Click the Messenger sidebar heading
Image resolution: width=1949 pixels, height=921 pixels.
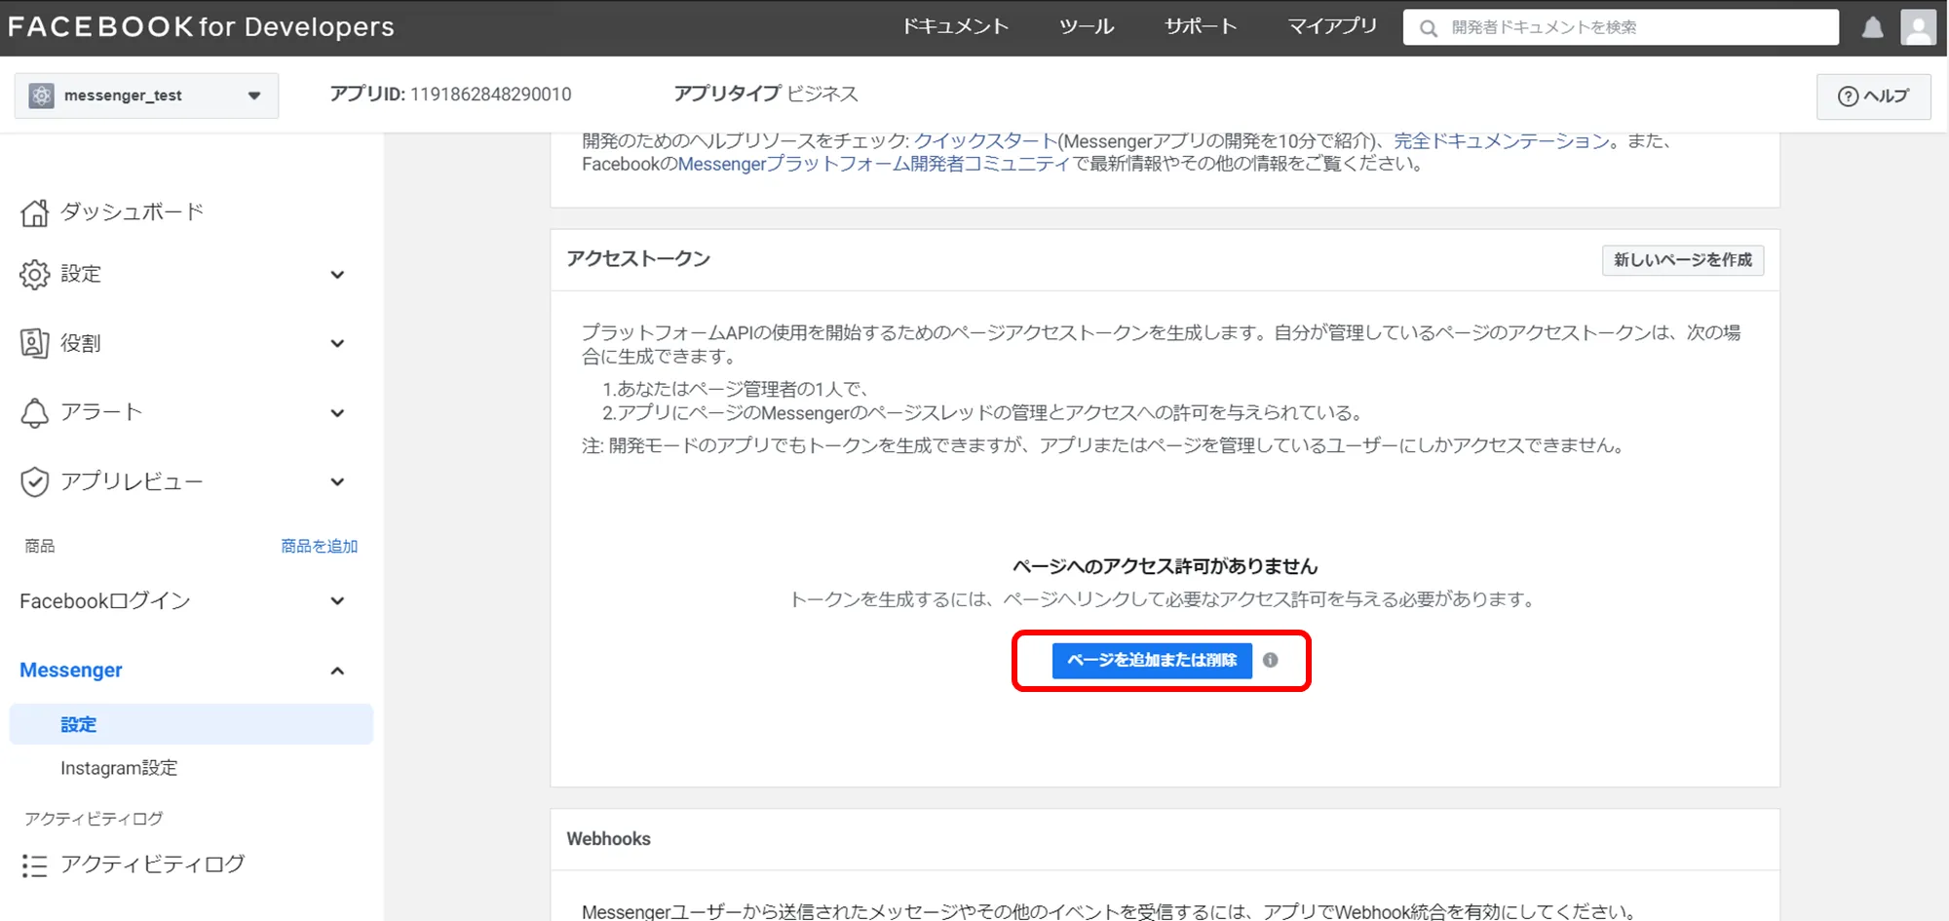(x=71, y=671)
